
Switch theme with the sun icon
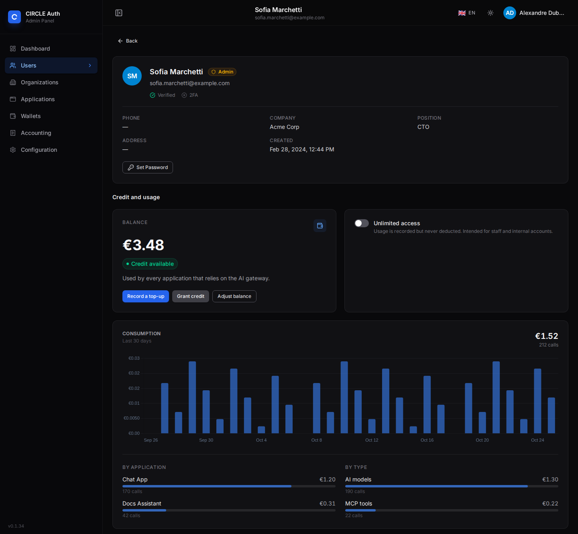pos(490,13)
